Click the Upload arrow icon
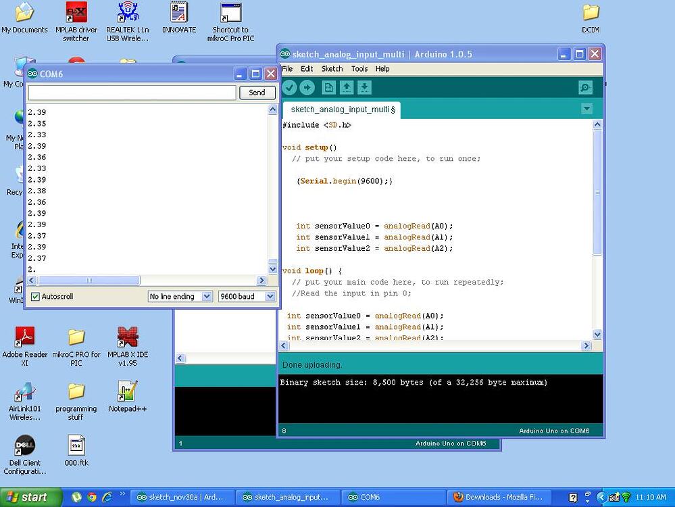Screen dimensions: 675x507 [x=307, y=87]
